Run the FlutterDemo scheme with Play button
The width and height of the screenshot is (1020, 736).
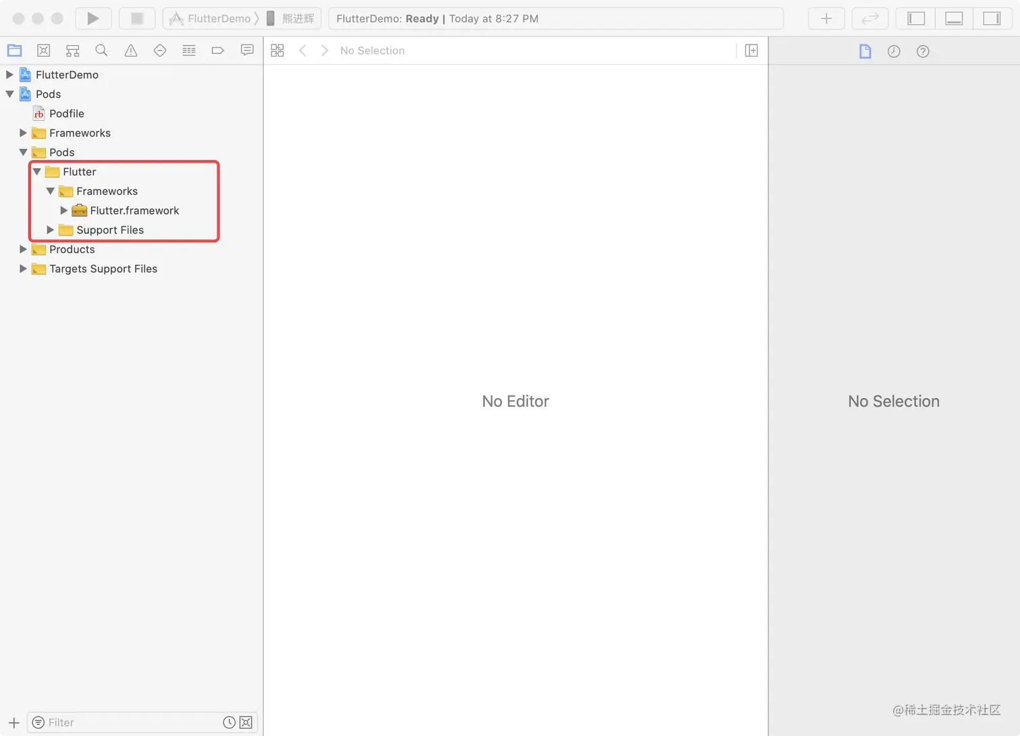[93, 18]
